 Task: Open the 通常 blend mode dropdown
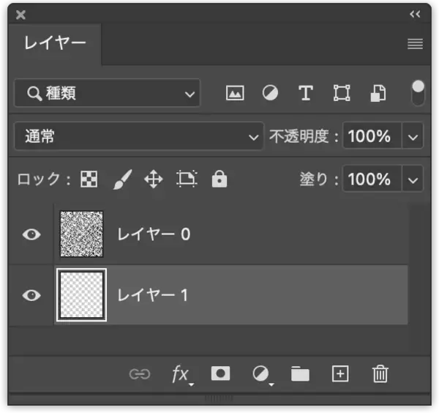138,136
